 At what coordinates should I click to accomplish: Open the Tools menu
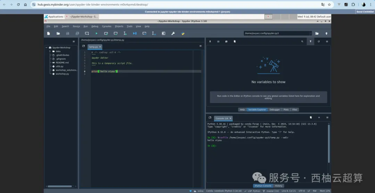[130, 26]
